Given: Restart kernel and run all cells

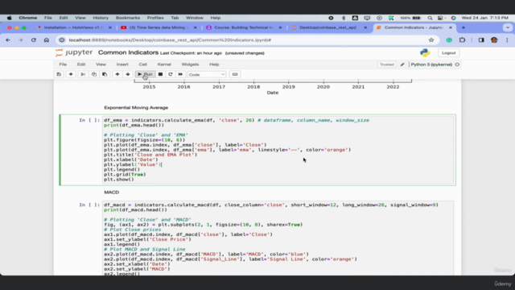Looking at the screenshot, I should click(x=180, y=74).
